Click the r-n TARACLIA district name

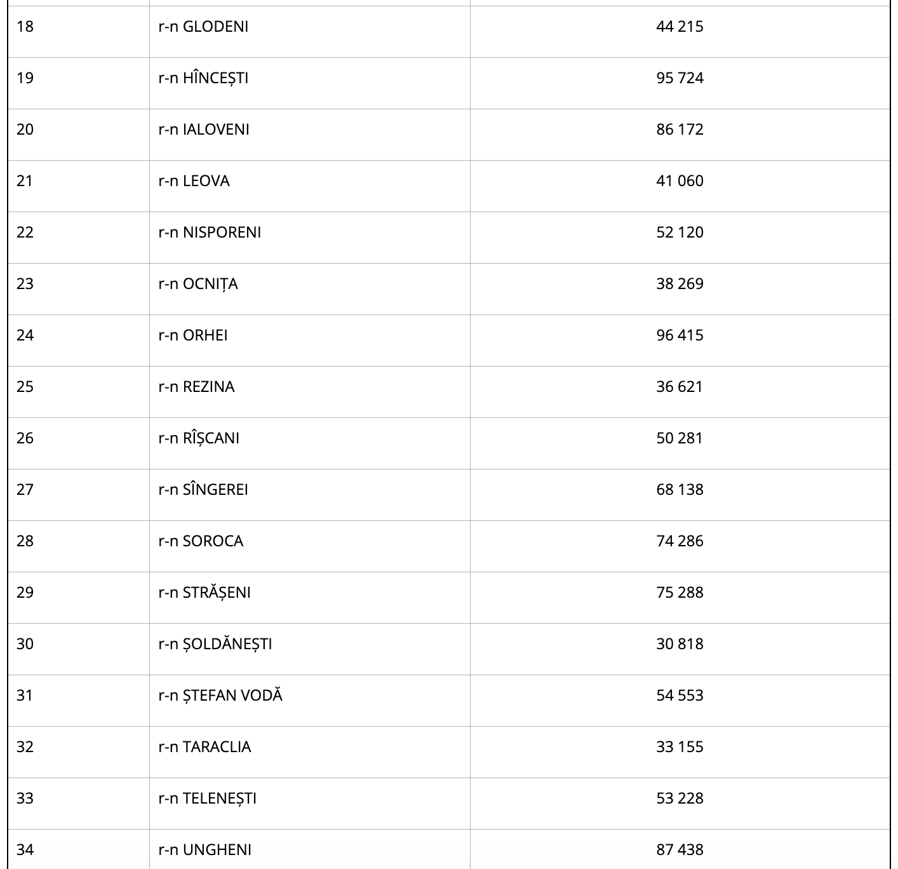(204, 747)
